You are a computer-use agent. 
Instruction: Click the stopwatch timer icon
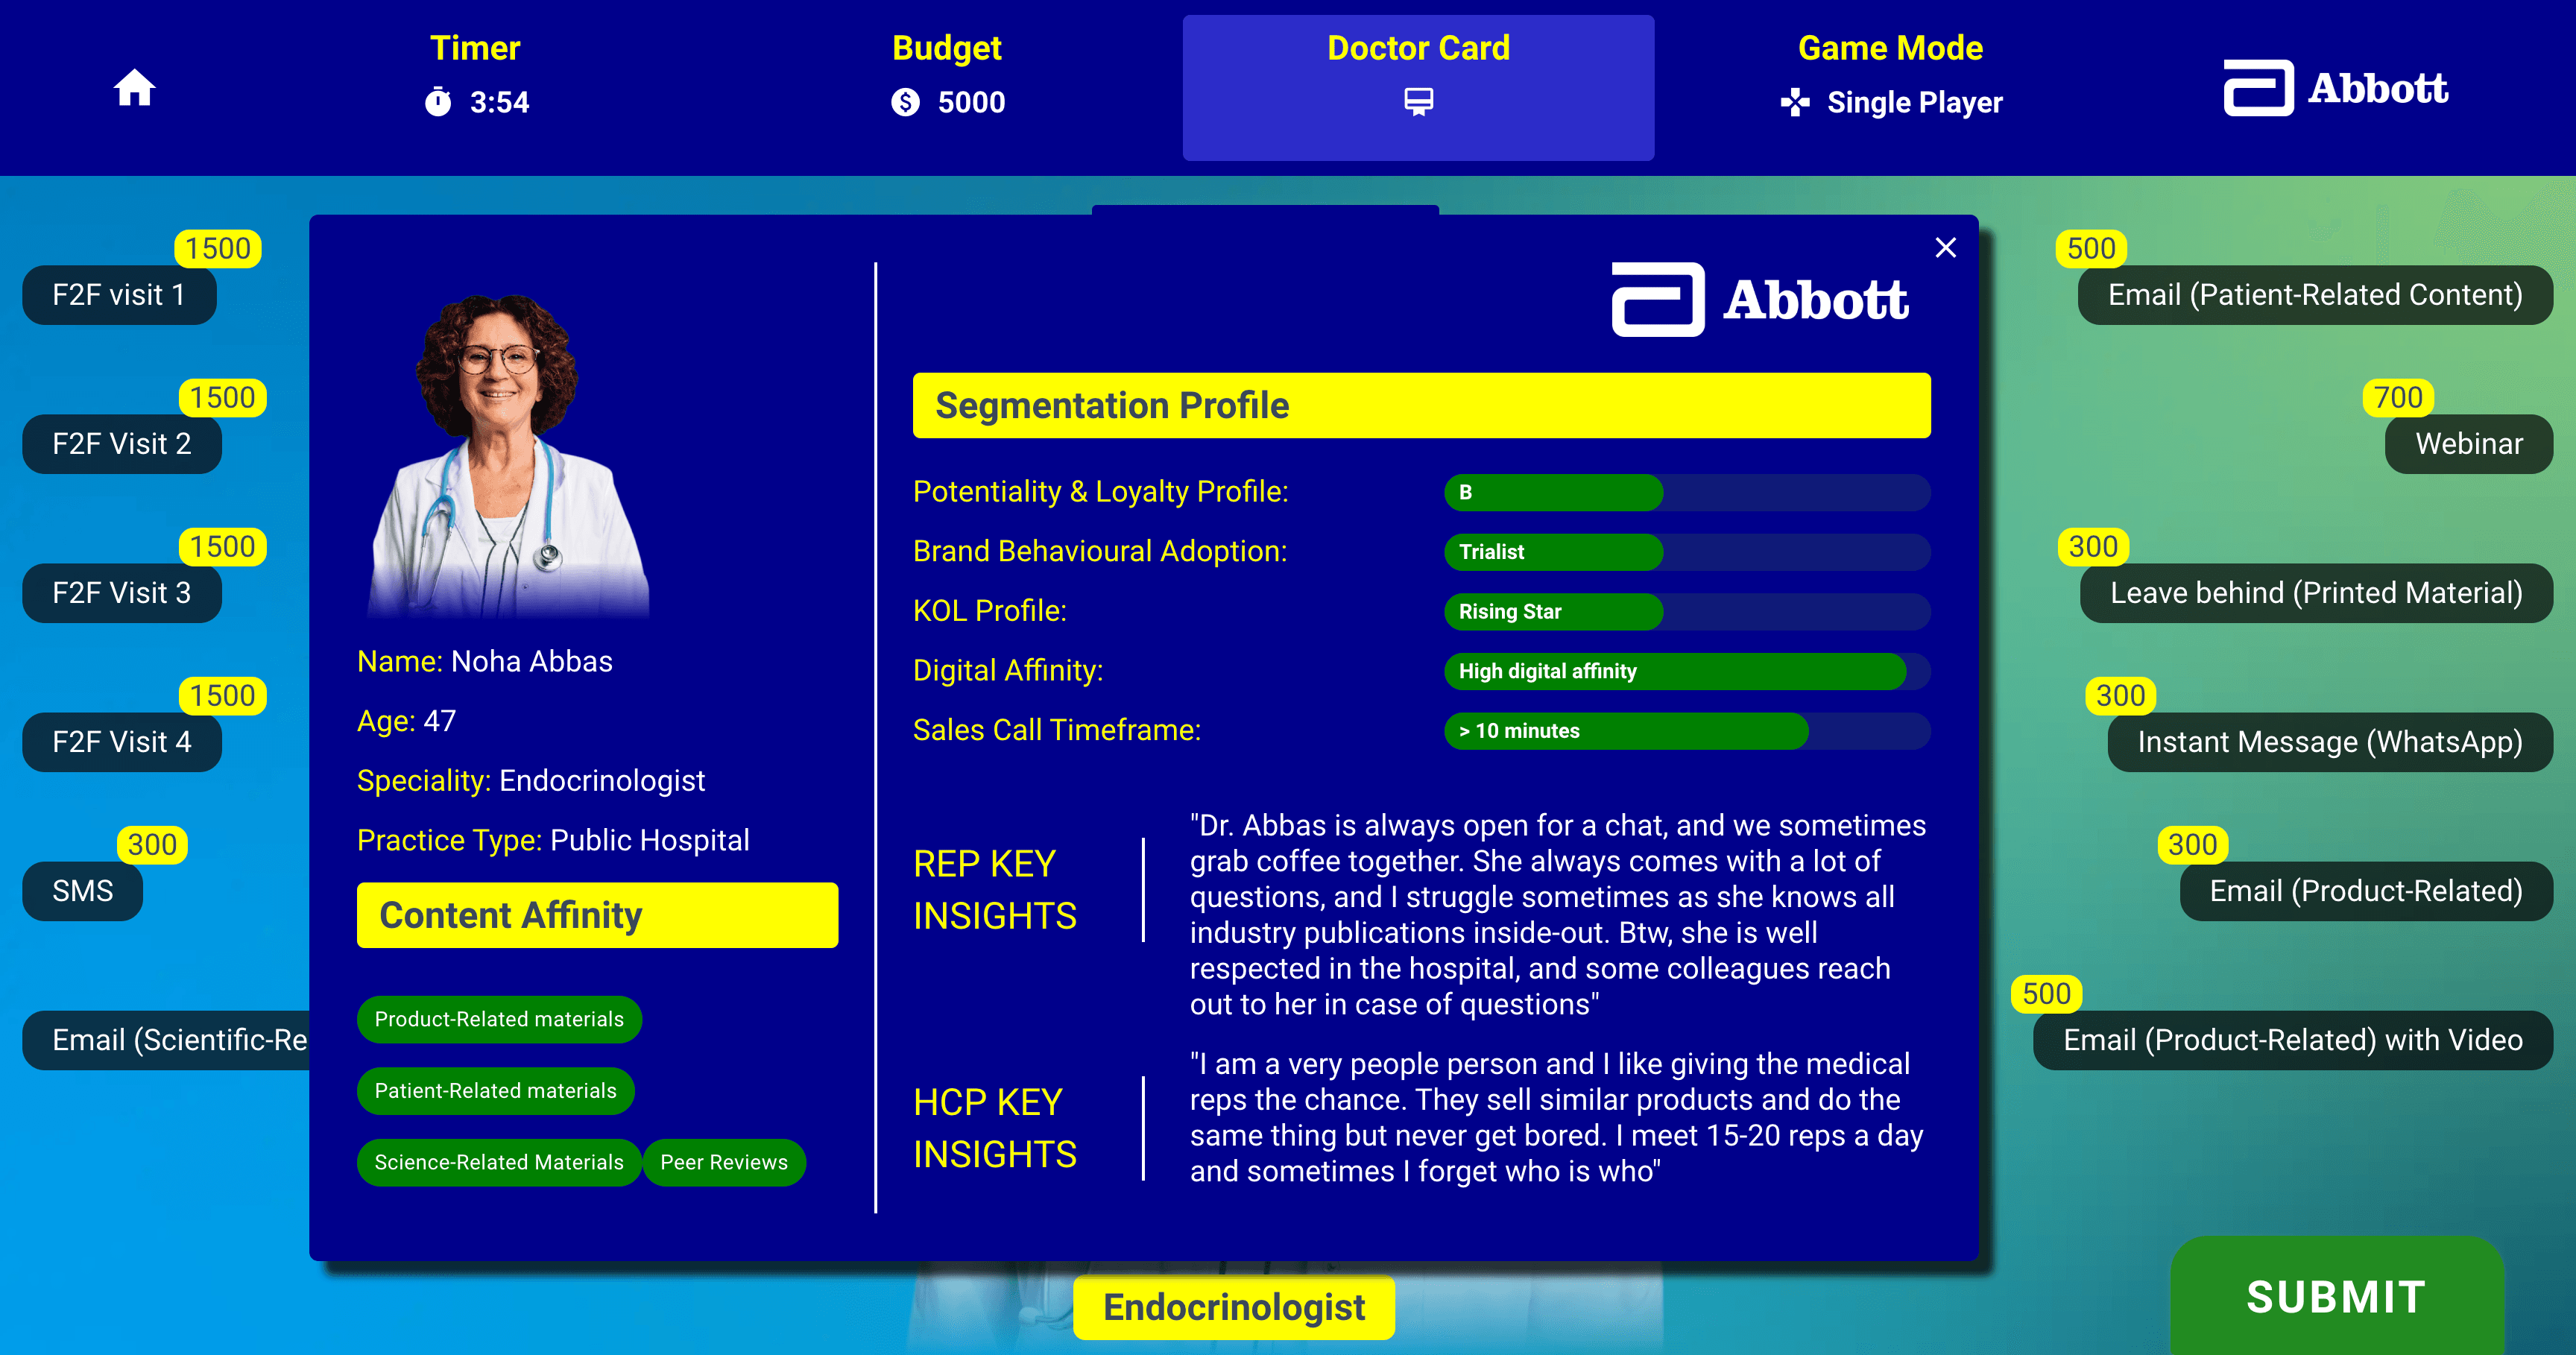[x=438, y=102]
